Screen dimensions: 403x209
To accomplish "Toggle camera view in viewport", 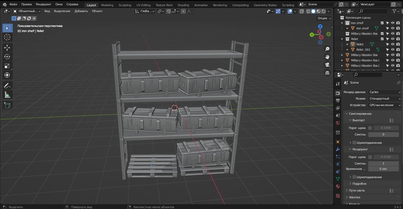I will 327,65.
